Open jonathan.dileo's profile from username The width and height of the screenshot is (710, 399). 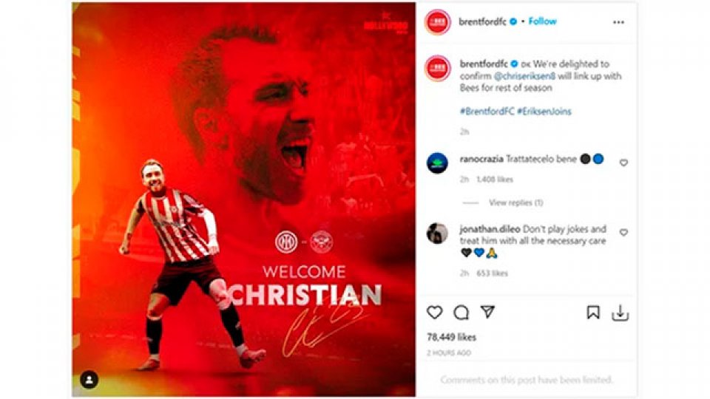490,229
